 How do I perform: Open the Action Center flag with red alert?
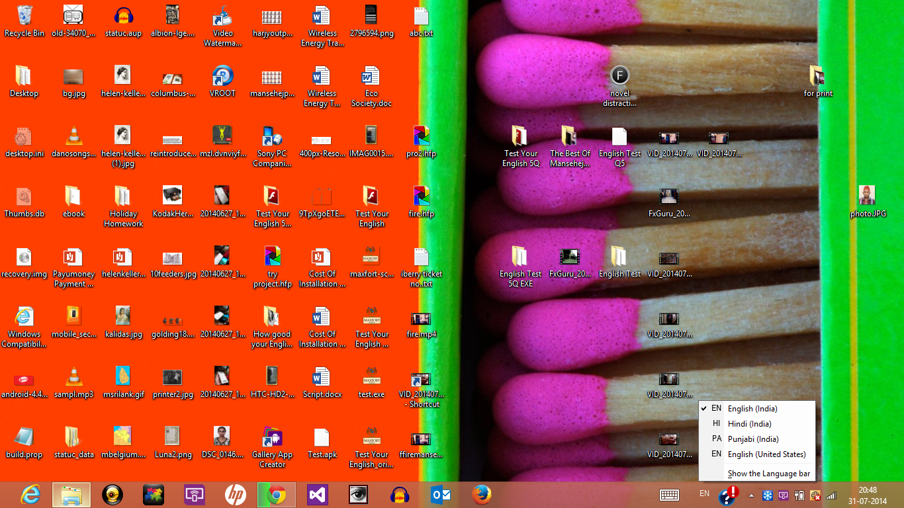728,495
